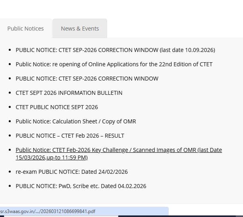The height and width of the screenshot is (217, 243).
Task: Open CTET Feb-2026 Key Challenge Scanned OMR notice
Action: tap(119, 154)
